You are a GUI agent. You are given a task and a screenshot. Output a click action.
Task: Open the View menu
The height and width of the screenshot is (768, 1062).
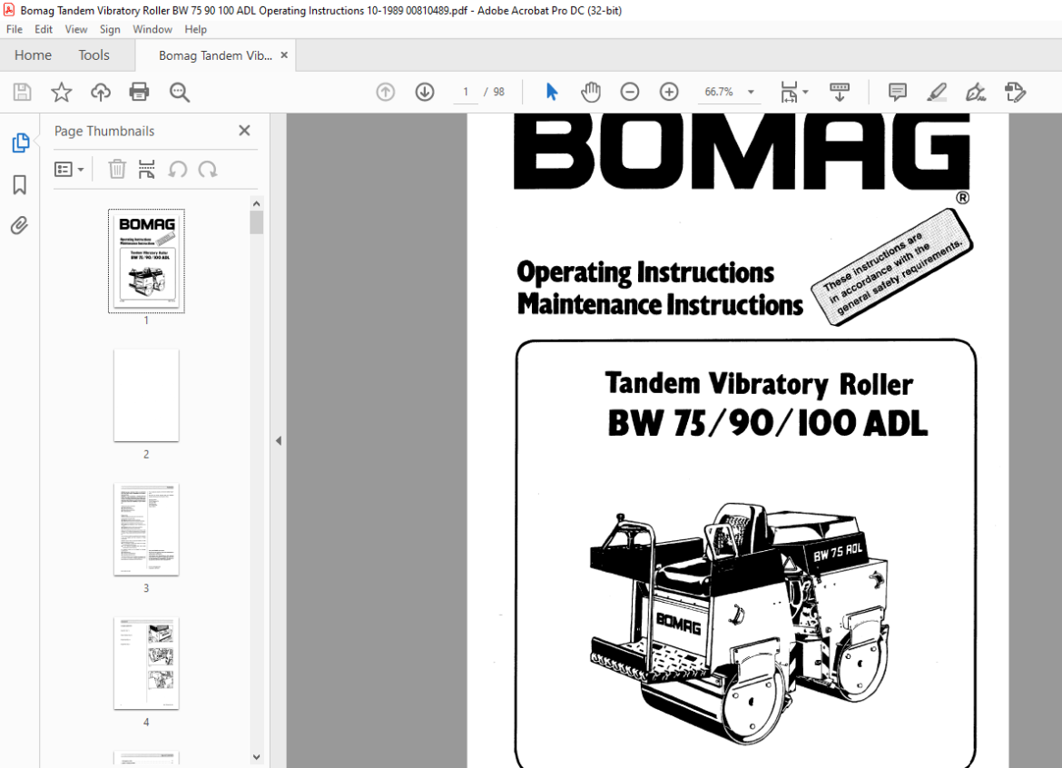coord(76,29)
